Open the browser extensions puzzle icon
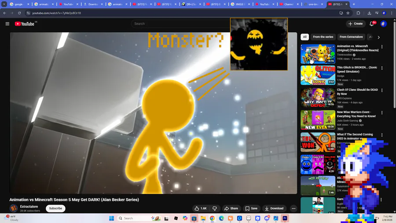 tap(358, 13)
